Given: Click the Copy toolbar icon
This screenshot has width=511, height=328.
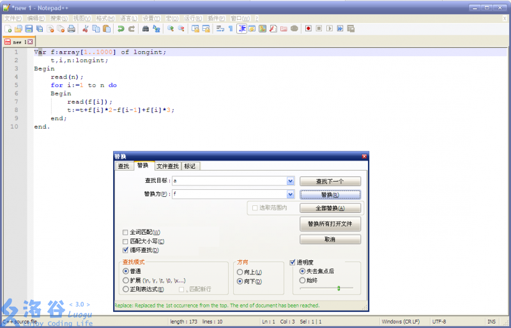Looking at the screenshot, I should click(x=96, y=29).
